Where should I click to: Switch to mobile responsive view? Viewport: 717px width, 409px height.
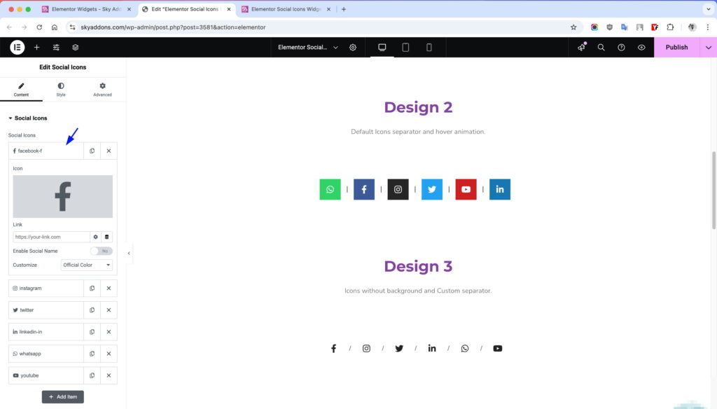[x=429, y=47]
